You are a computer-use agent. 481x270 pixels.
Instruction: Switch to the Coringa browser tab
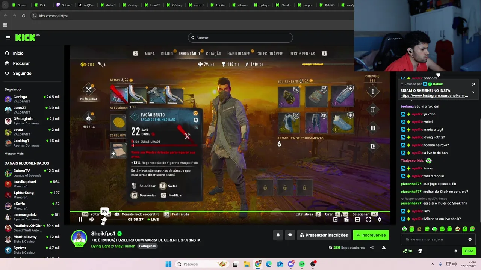click(130, 5)
